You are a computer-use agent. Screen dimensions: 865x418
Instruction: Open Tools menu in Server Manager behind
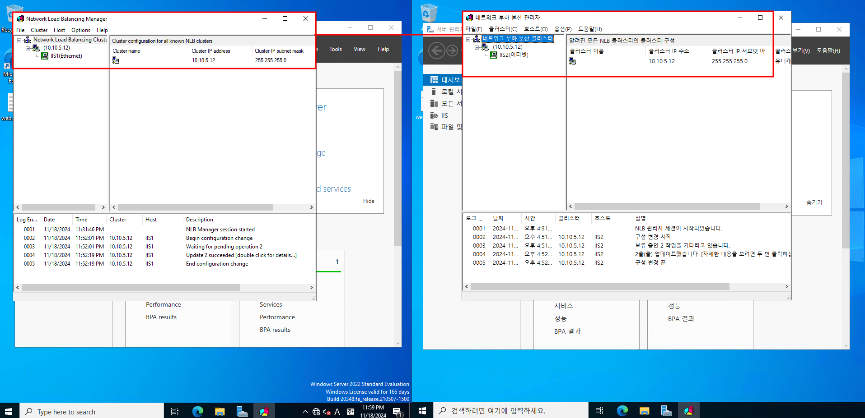(336, 49)
